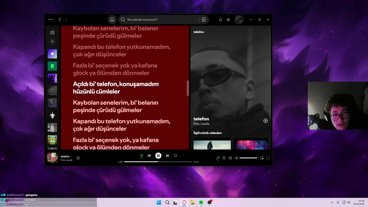Click the system tray microphone icon
Image resolution: width=368 pixels, height=207 pixels.
click(338, 202)
